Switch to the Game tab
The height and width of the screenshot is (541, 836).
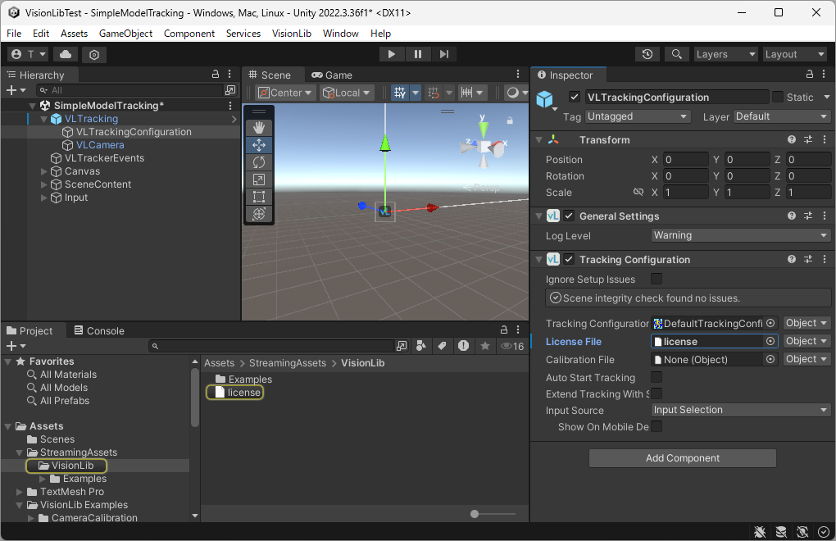[x=332, y=75]
